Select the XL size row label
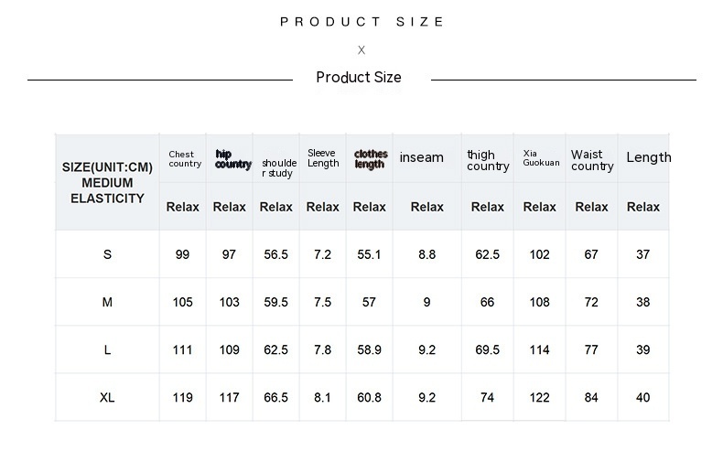The width and height of the screenshot is (723, 451). pos(107,397)
